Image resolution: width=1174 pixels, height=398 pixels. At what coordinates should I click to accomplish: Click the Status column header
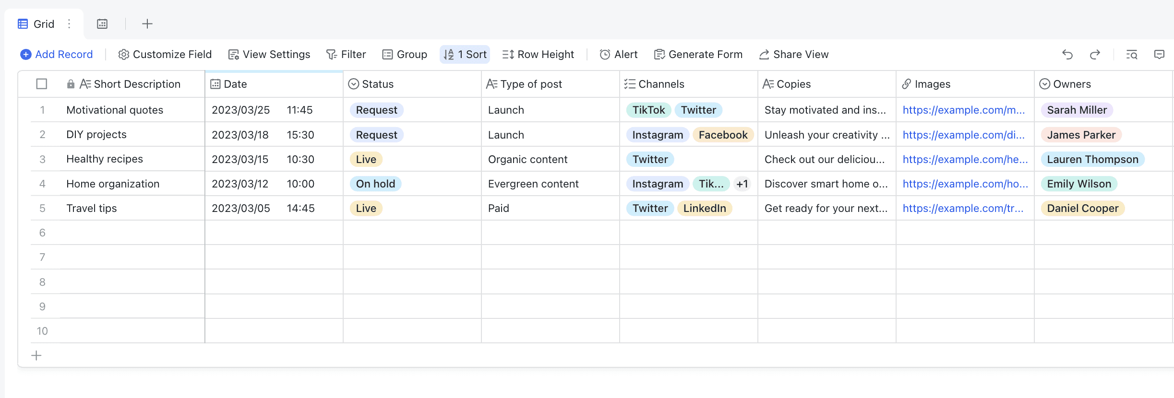coord(377,84)
